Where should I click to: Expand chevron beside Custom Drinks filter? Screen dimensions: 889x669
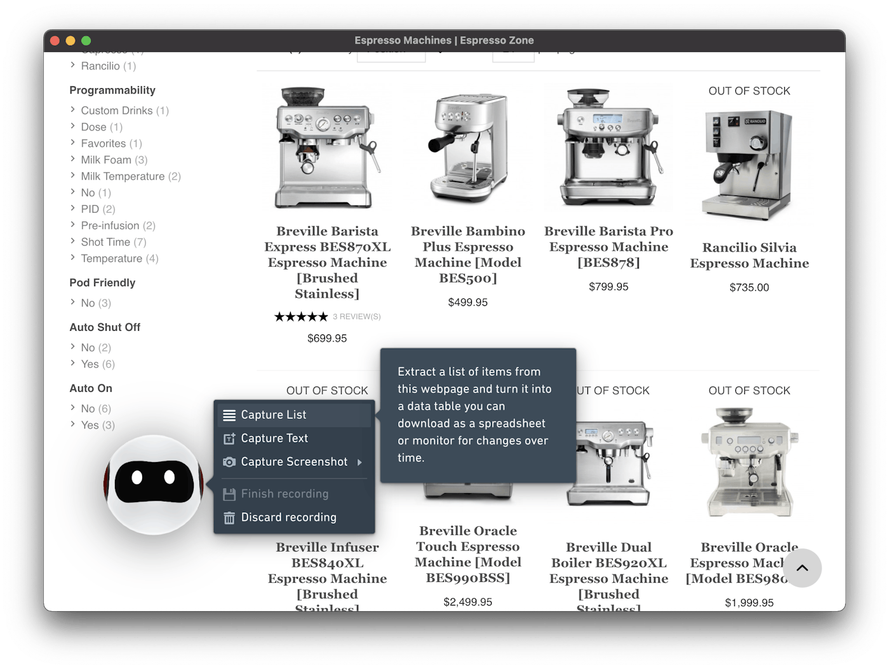click(73, 110)
